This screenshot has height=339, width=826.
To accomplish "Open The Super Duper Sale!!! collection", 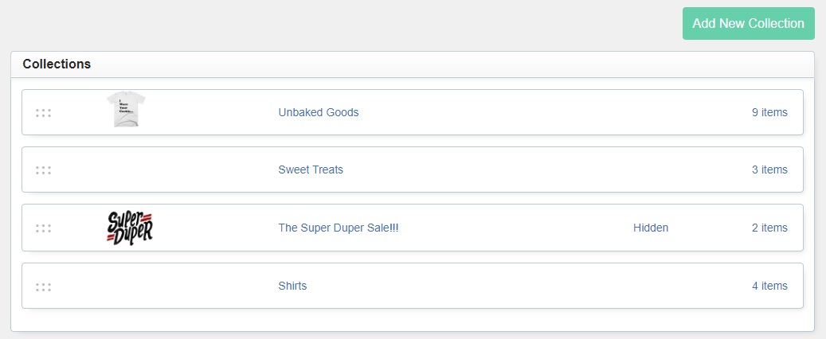I will click(x=339, y=228).
